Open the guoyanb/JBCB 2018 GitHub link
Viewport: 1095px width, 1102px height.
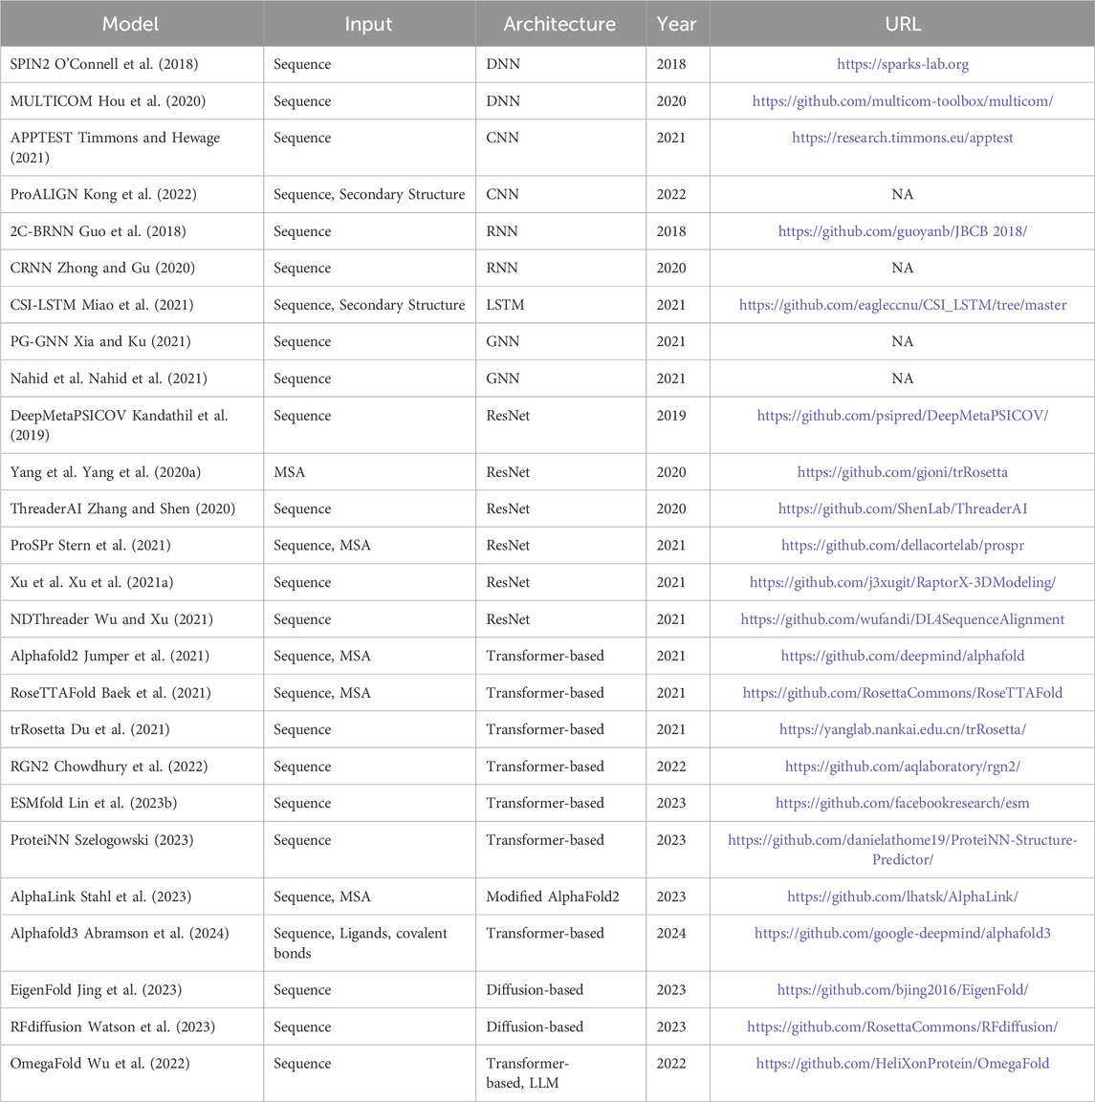click(x=903, y=231)
